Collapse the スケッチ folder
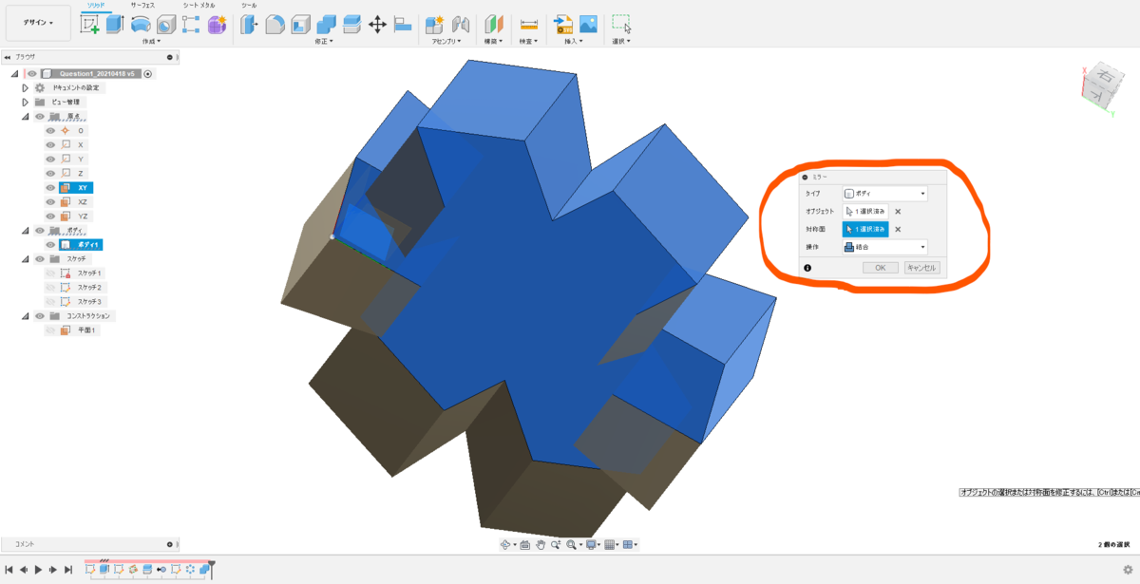 point(27,258)
